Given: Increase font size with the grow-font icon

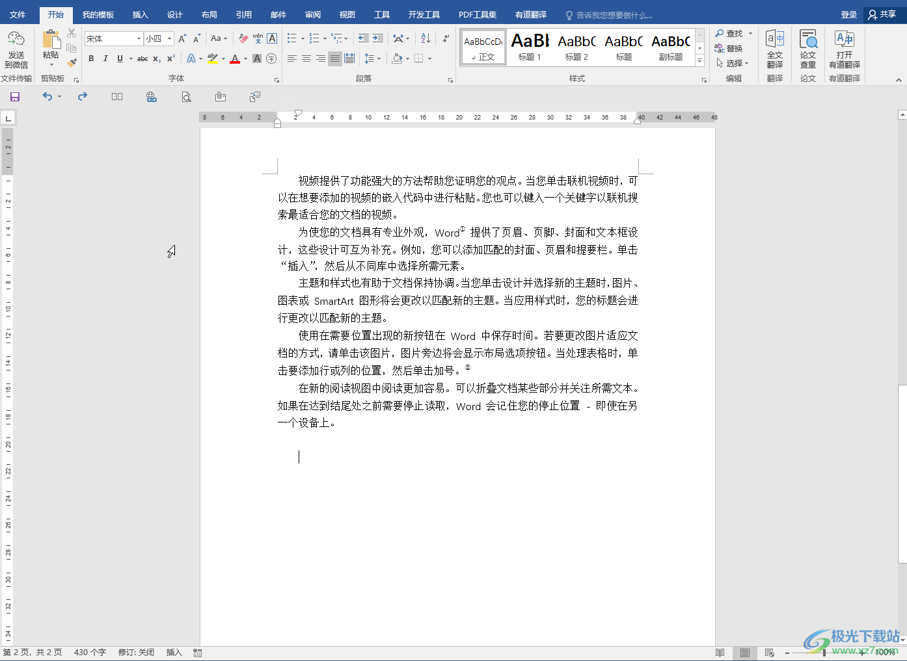Looking at the screenshot, I should pyautogui.click(x=182, y=39).
